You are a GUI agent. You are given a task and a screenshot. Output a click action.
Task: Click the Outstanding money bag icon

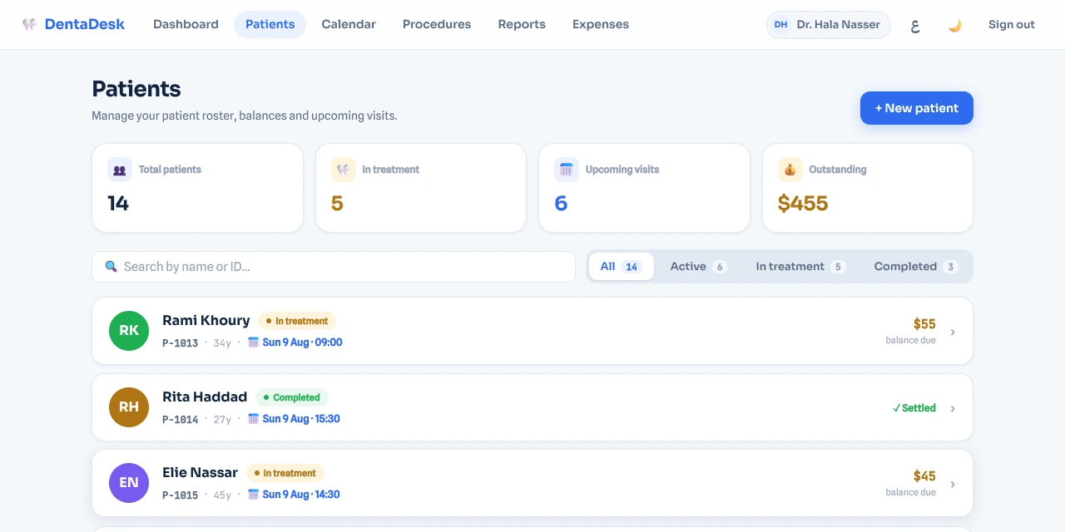pos(790,170)
